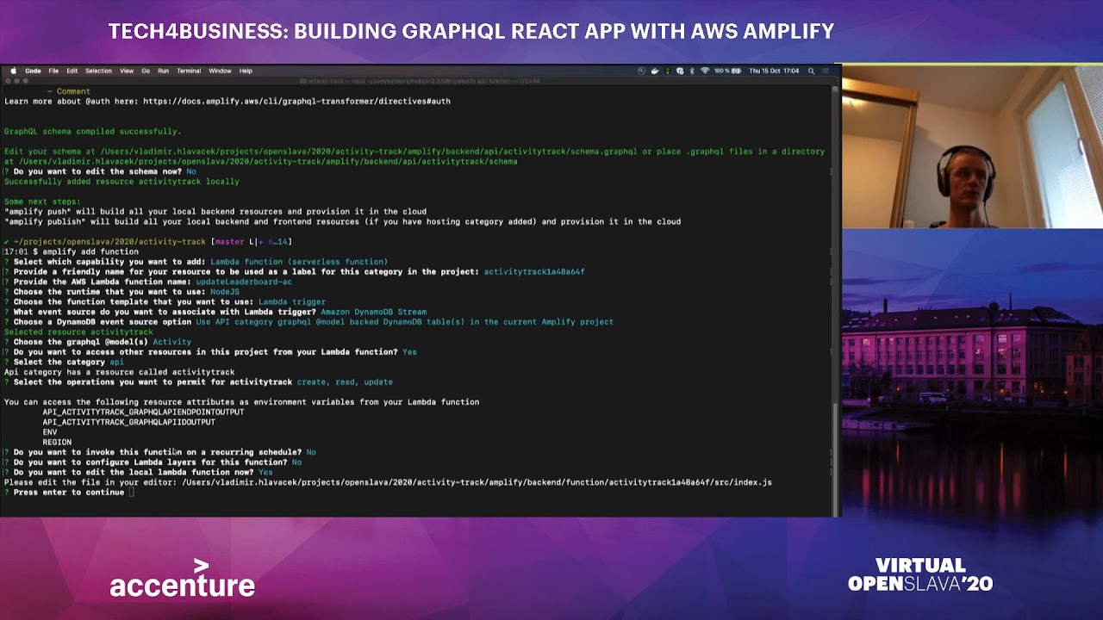
Task: Open the File menu
Action: [x=53, y=71]
